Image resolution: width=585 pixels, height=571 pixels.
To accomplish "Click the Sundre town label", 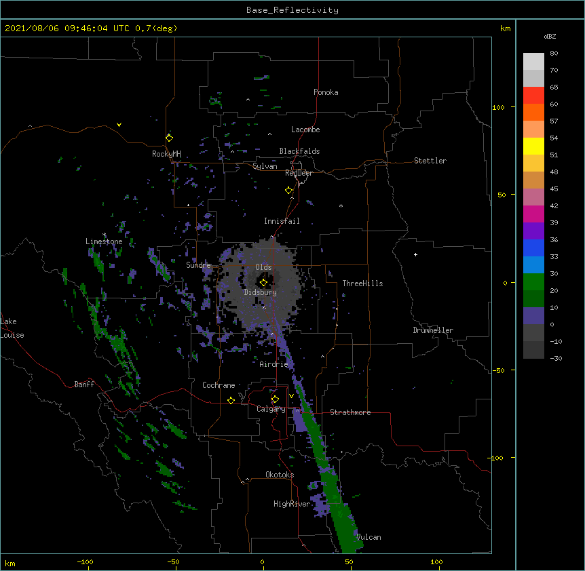I will click(x=198, y=265).
